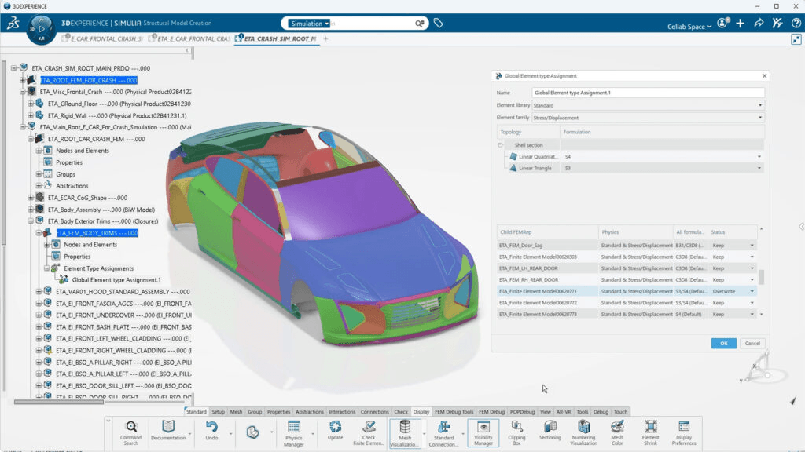Expand ETA_VAR01_HOOD_STANDARD_ASSEMBLY tree node
This screenshot has height=452, width=805.
point(39,291)
